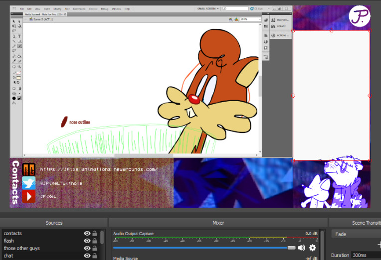Toggle the Lock Fill option

pyautogui.click(x=19, y=89)
